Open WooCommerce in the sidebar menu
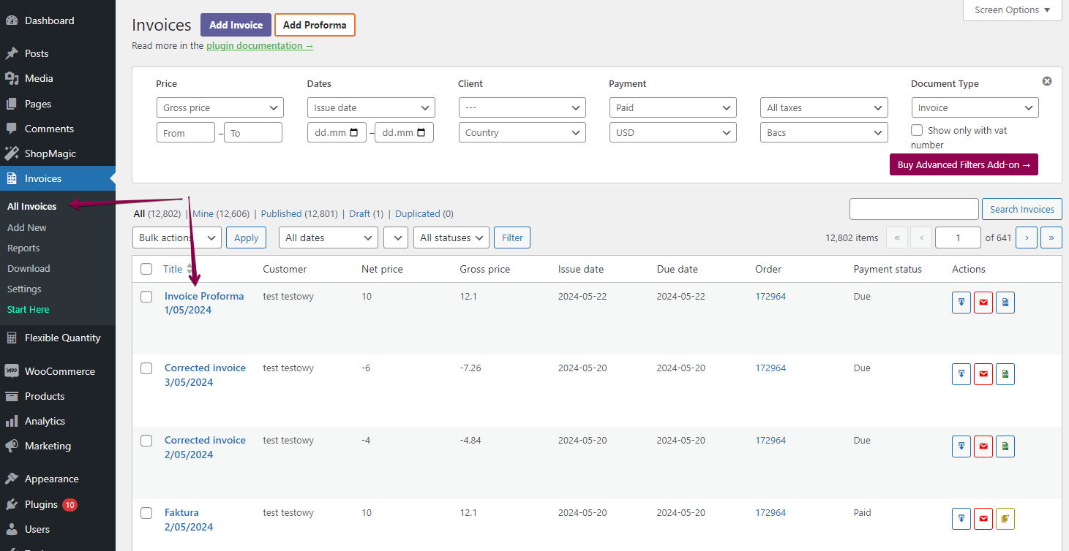The width and height of the screenshot is (1069, 551). pyautogui.click(x=59, y=371)
